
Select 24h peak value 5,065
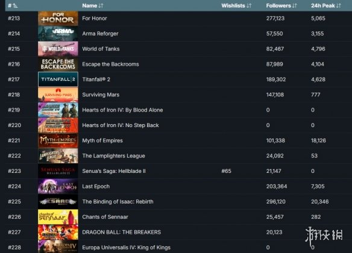click(x=318, y=19)
